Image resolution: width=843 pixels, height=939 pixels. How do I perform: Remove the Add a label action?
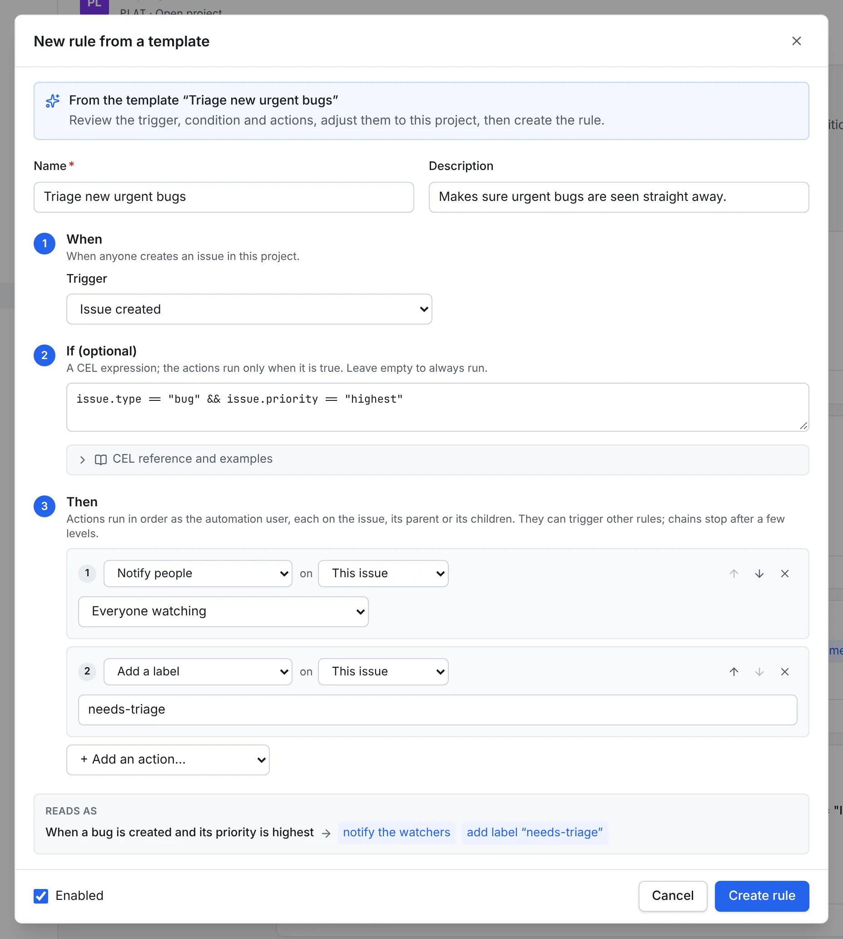pos(785,672)
